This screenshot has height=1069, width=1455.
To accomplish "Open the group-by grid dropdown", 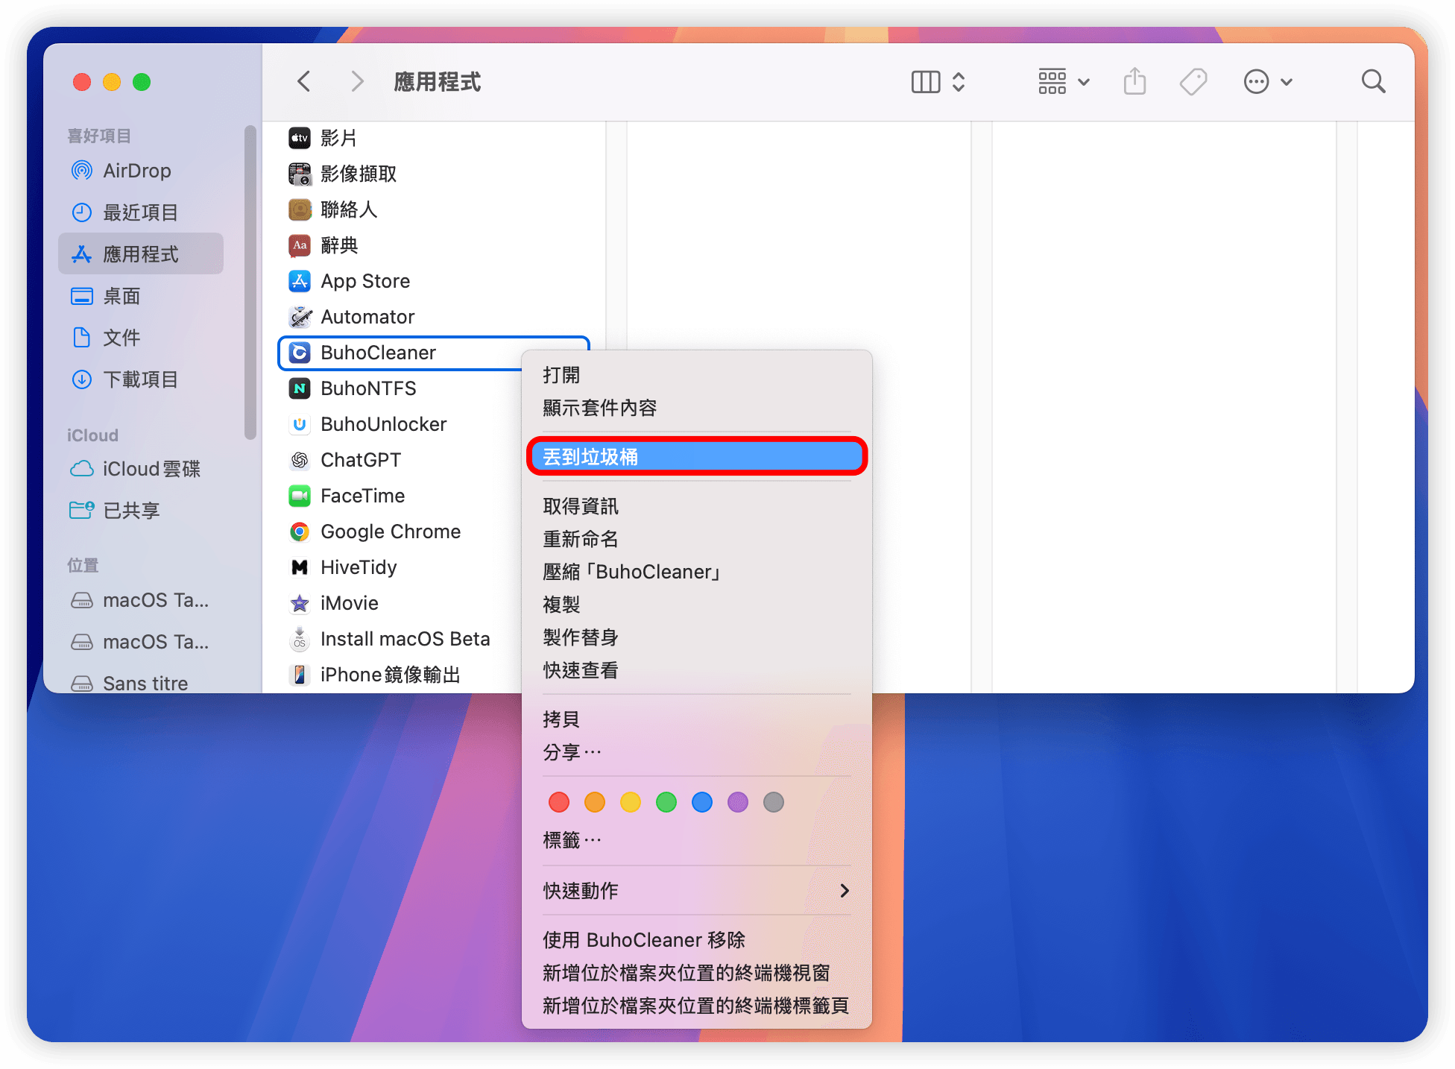I will [x=1064, y=81].
